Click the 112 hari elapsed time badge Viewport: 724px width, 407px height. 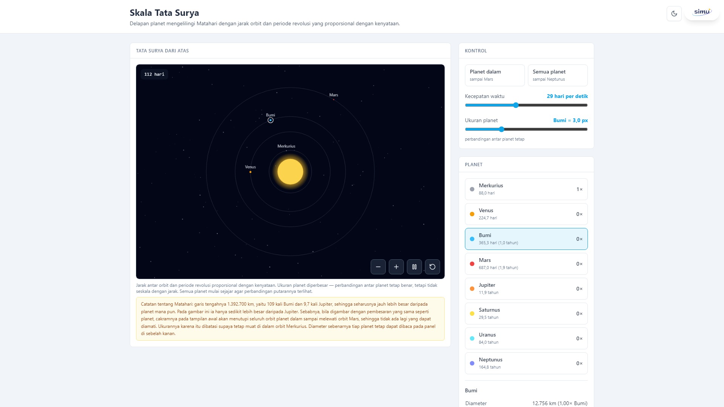tap(154, 74)
